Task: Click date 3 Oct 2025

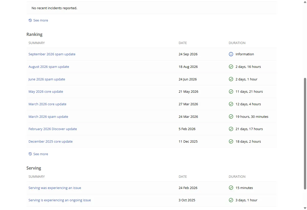Action: 187,200
